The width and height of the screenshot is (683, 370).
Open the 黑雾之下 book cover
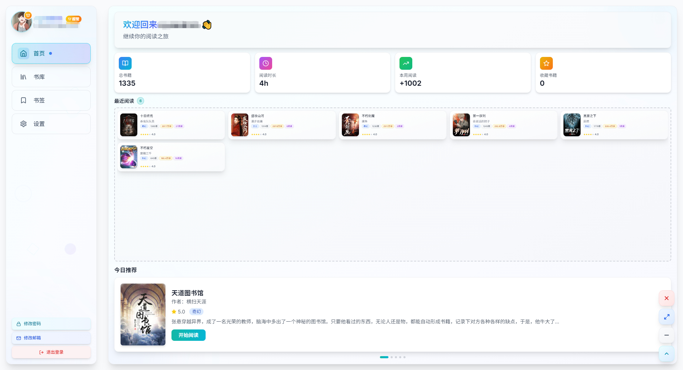tap(572, 125)
